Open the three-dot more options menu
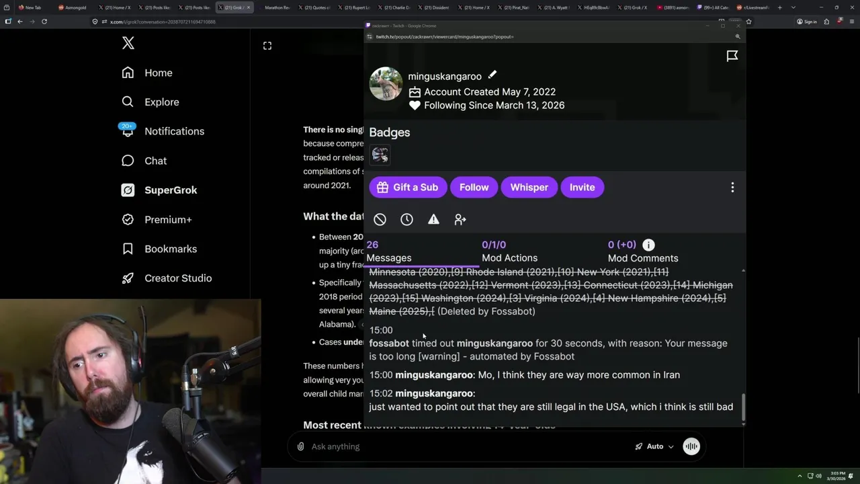This screenshot has height=484, width=860. pyautogui.click(x=732, y=188)
